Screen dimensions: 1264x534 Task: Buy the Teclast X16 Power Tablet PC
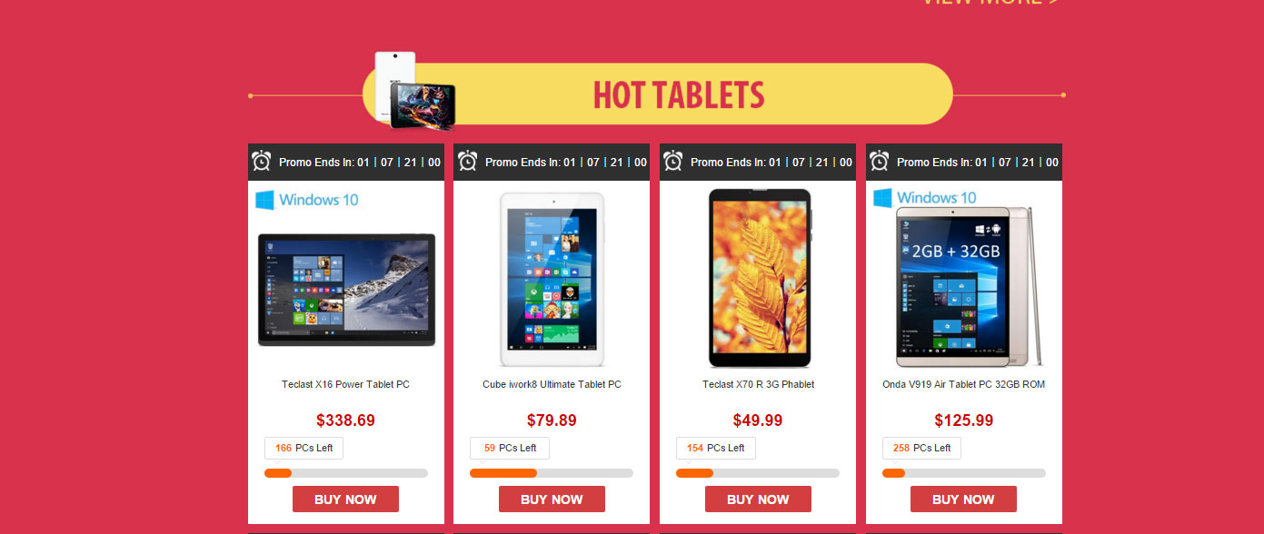click(x=345, y=499)
